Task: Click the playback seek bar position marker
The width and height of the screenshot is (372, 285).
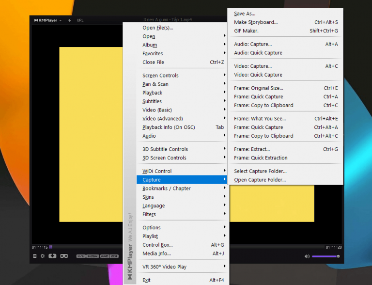Action: pyautogui.click(x=50, y=247)
